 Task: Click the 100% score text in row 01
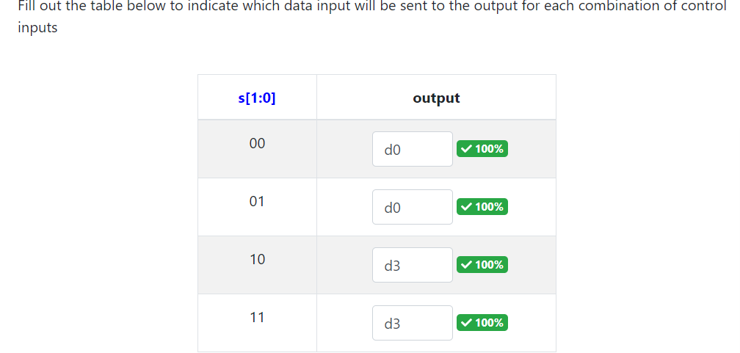coord(489,207)
